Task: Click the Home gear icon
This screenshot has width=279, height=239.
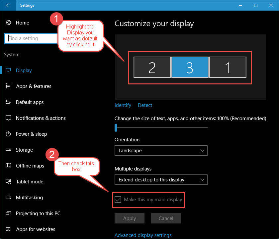Action: (x=8, y=23)
